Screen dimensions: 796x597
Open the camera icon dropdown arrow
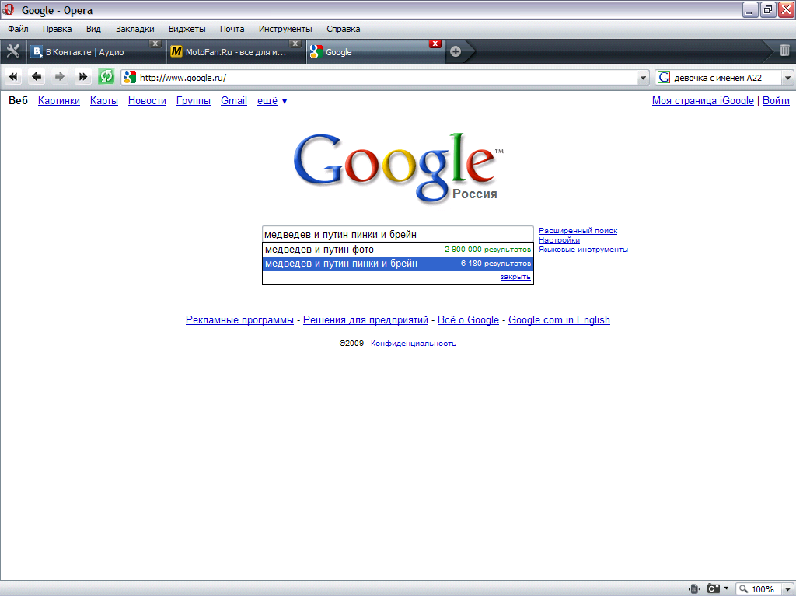click(727, 588)
